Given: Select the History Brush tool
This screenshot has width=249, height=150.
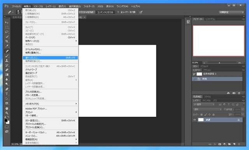Looking at the screenshot, I should click(7, 65).
